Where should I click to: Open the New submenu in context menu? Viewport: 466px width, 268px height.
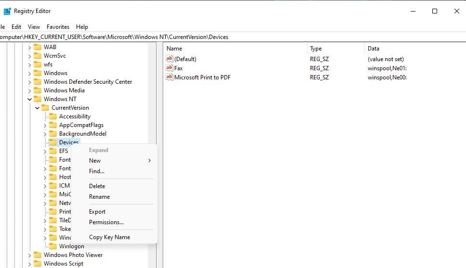point(114,160)
